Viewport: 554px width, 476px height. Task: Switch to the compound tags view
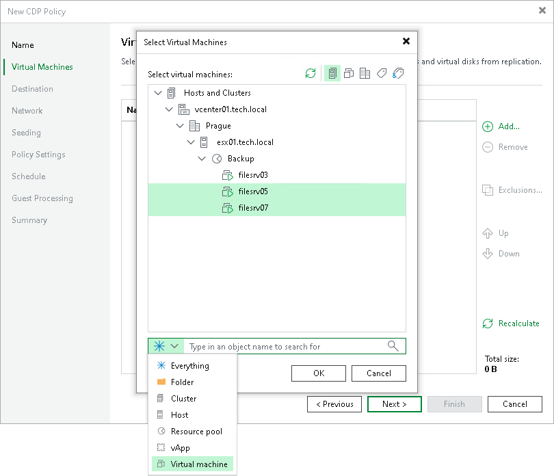click(x=397, y=73)
